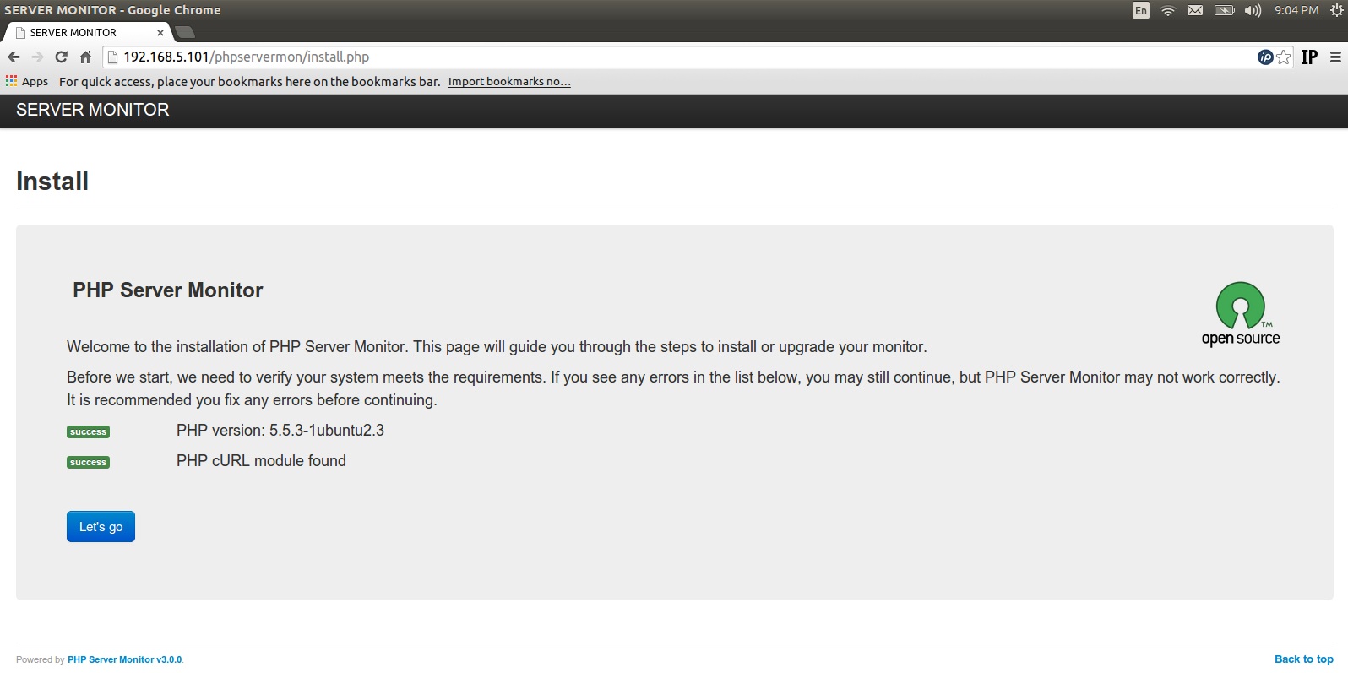This screenshot has height=673, width=1348.
Task: Open the system gear session menu
Action: 1336,11
